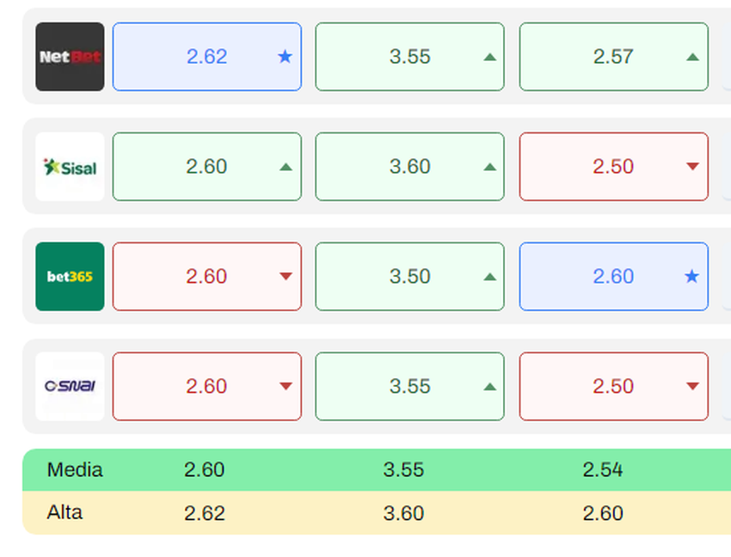731x557 pixels.
Task: Click the SNAI bookmaker logo
Action: click(70, 387)
